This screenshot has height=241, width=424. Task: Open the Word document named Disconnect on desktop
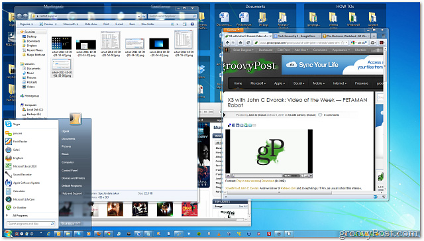tap(223, 19)
